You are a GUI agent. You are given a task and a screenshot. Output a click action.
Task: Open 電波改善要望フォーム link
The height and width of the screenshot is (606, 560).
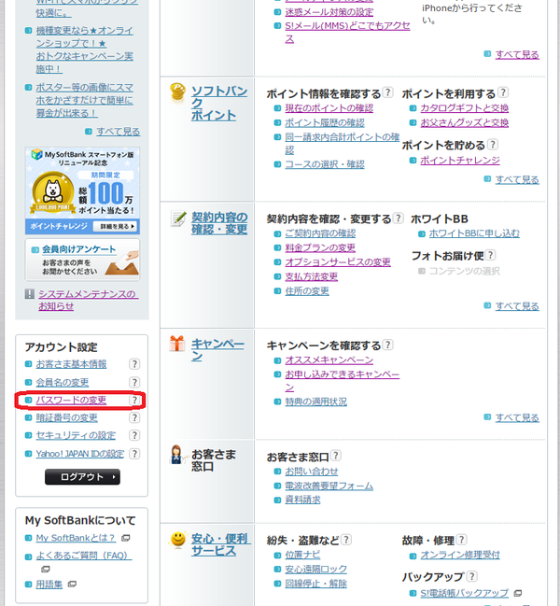329,486
